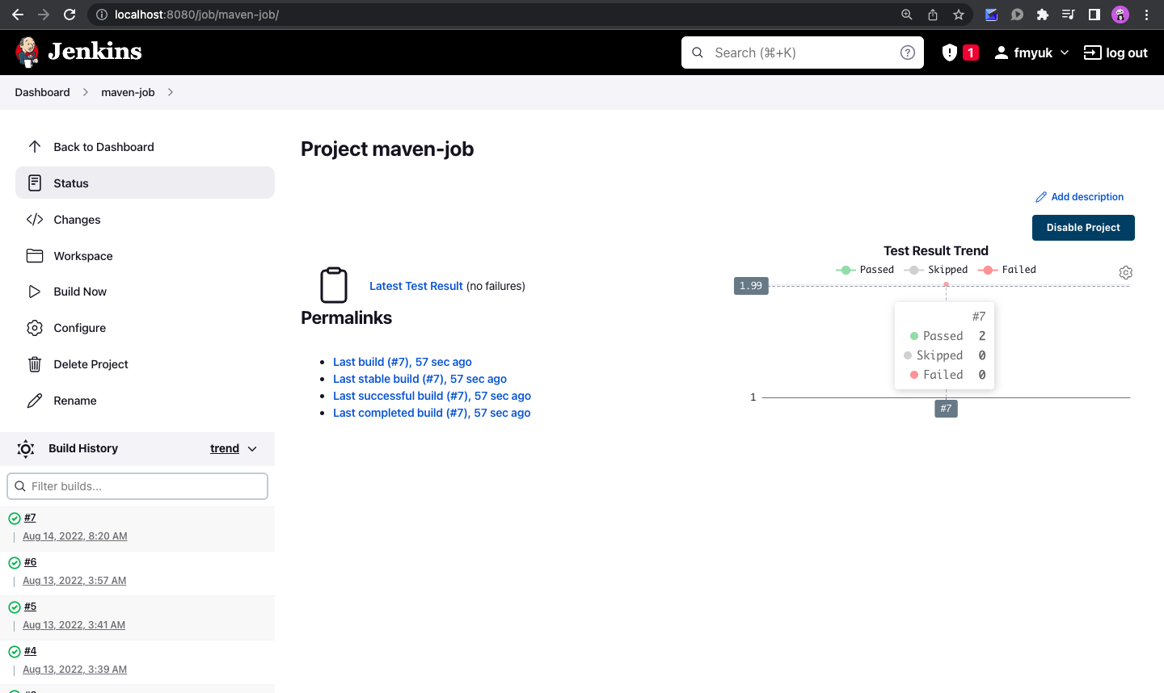Toggle the Skipped series in the trend legend
The height and width of the screenshot is (693, 1164).
(x=935, y=269)
